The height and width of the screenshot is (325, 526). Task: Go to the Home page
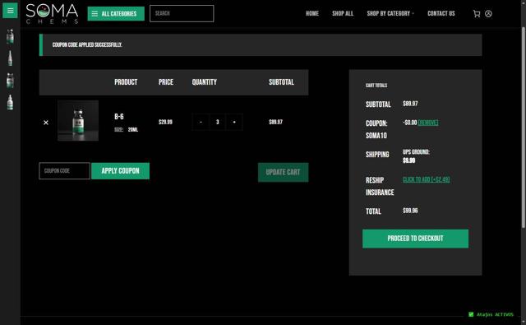(312, 13)
